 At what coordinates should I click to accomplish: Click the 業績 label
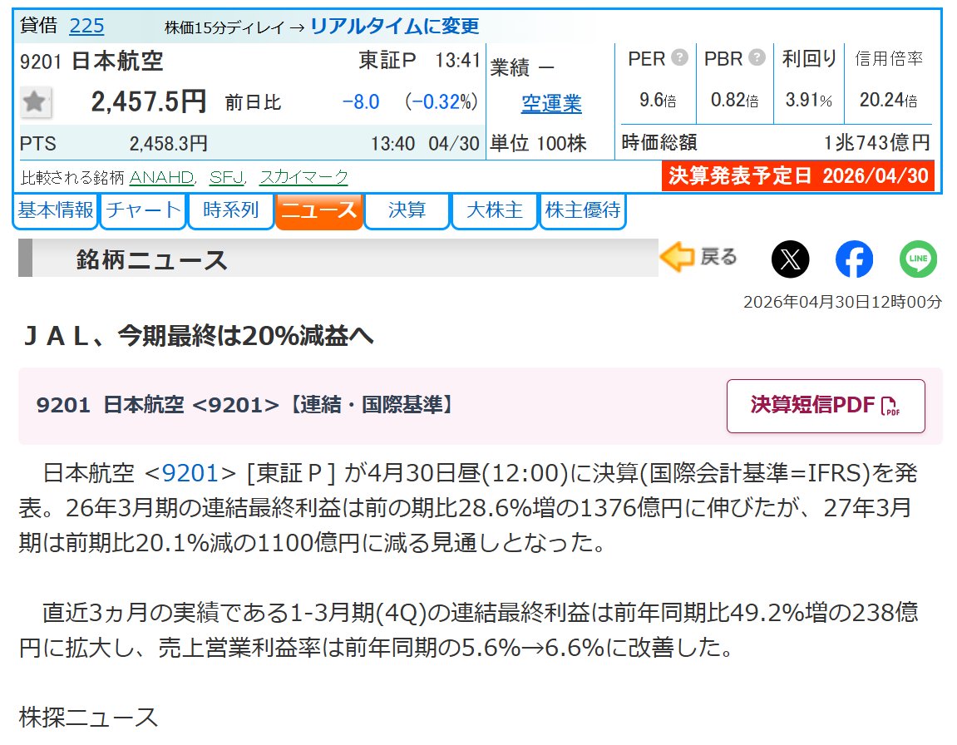(x=511, y=67)
